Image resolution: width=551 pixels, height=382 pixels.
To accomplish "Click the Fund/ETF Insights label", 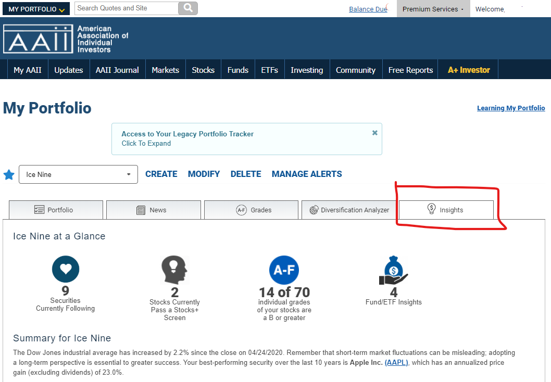I will (394, 302).
